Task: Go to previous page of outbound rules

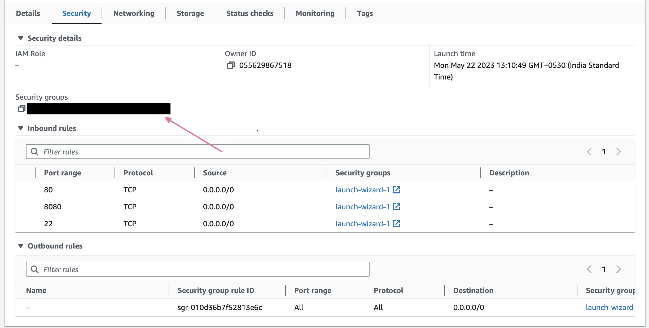Action: tap(589, 269)
